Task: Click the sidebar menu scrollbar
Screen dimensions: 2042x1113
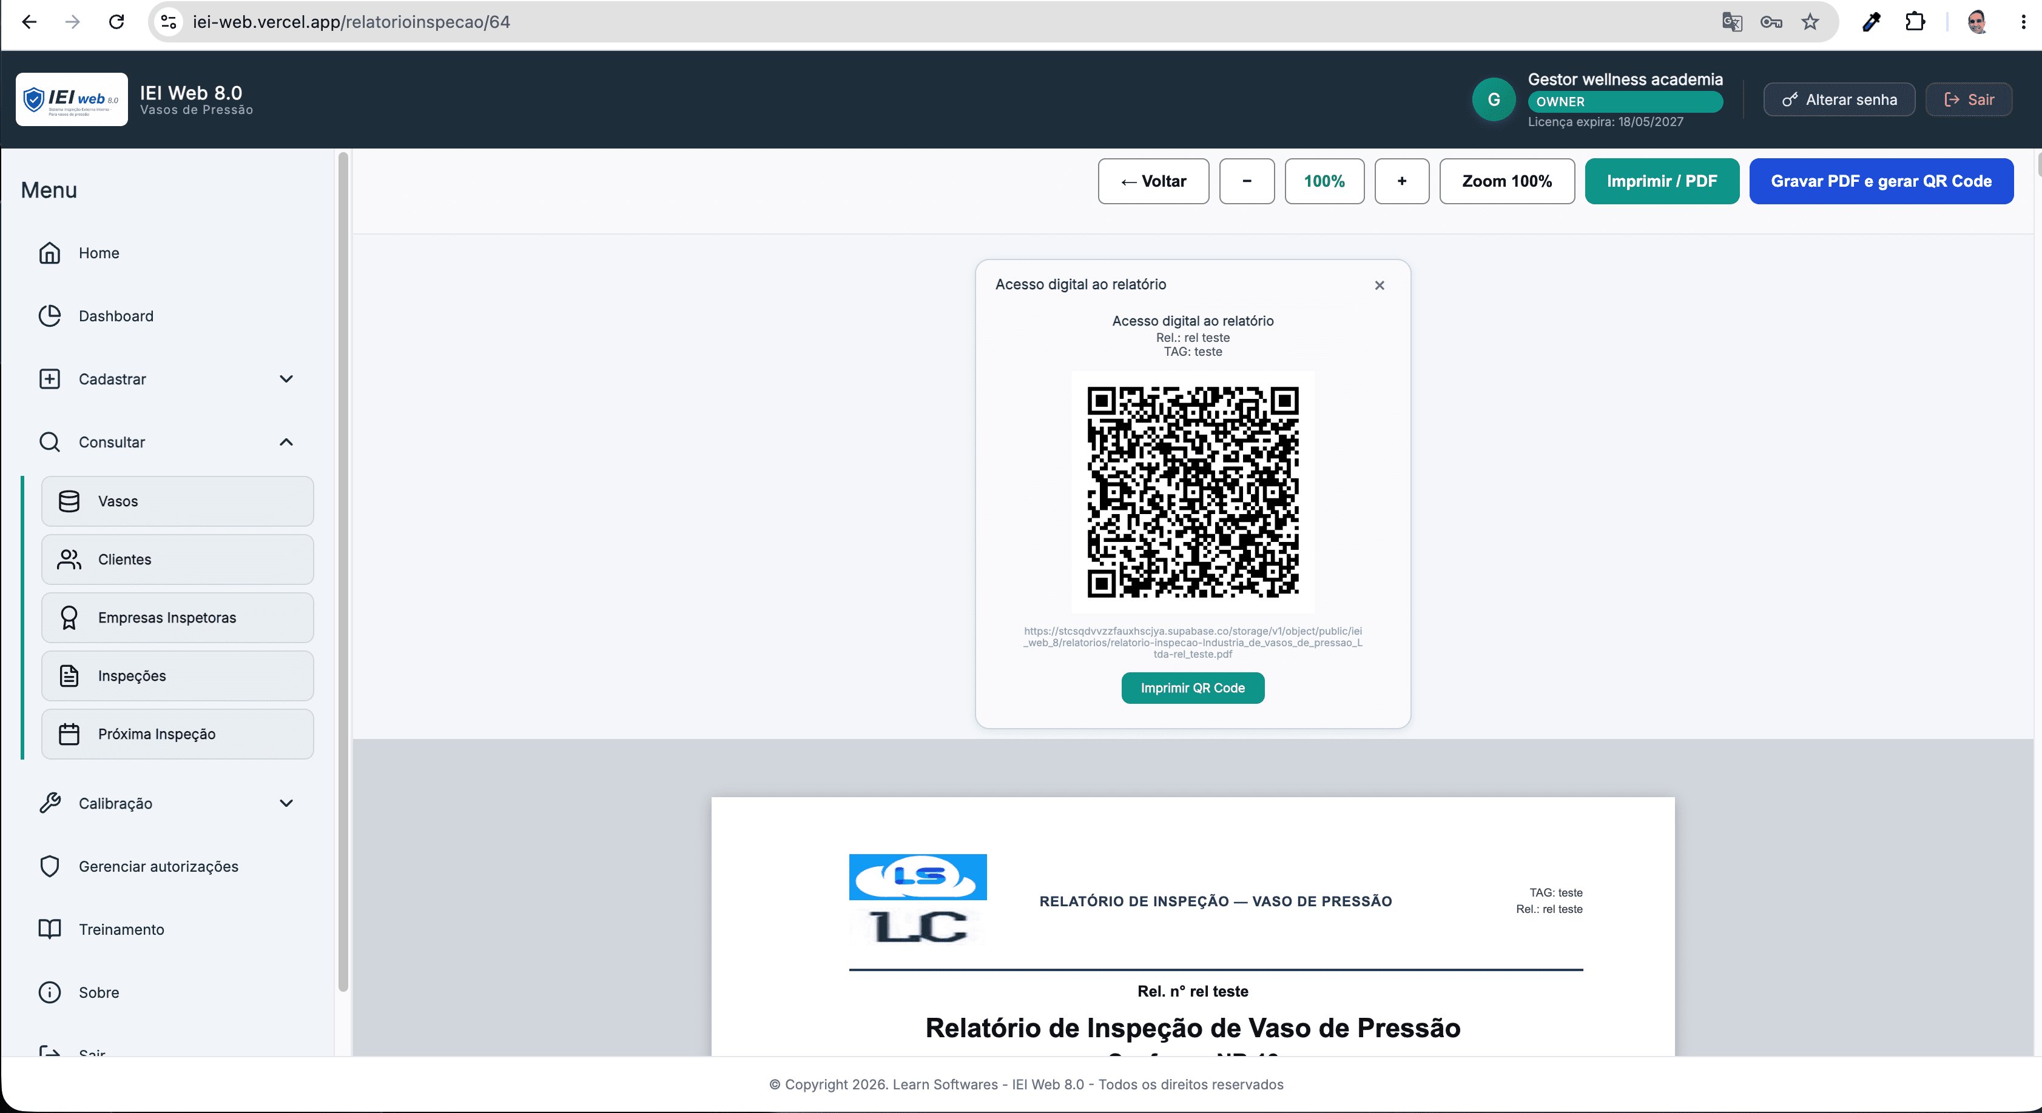Action: coord(343,570)
